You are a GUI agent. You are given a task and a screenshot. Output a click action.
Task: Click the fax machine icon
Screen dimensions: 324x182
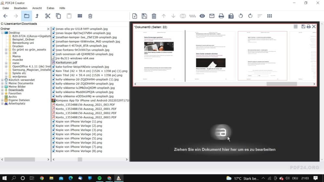[231, 16]
